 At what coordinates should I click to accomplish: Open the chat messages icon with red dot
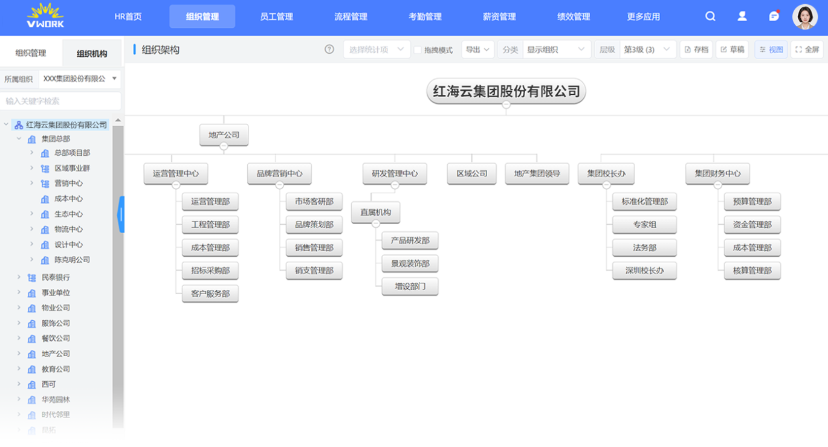coord(774,17)
